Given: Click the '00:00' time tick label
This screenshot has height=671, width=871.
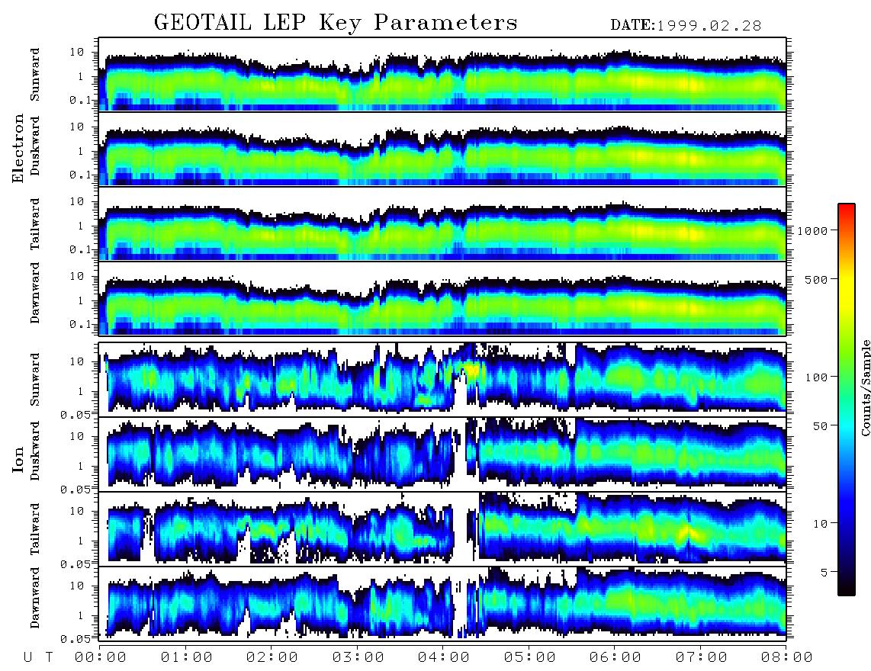Looking at the screenshot, I should (x=101, y=657).
